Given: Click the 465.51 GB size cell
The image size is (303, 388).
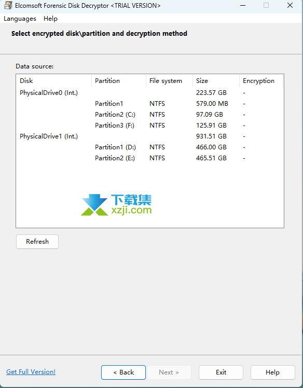Looking at the screenshot, I should pyautogui.click(x=211, y=158).
